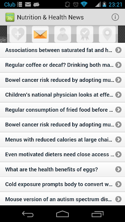Screen dimensions: 125x222
Task: Open Children's national physician article
Action: [62, 95]
